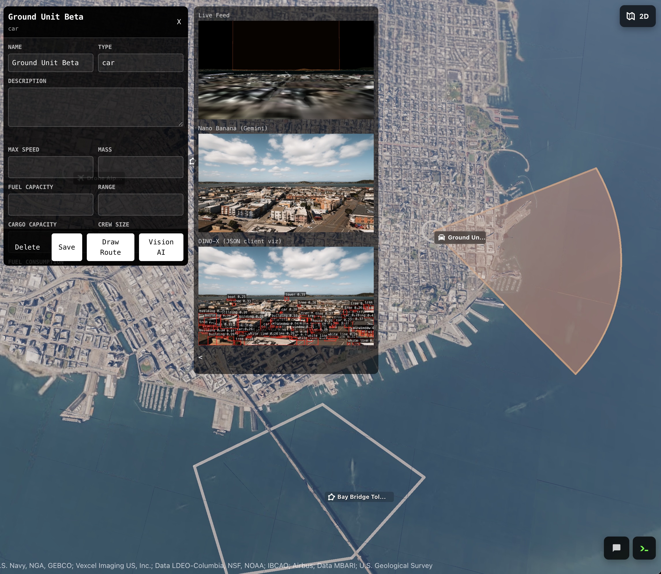Image resolution: width=661 pixels, height=574 pixels.
Task: Click the Draw Route button
Action: [x=110, y=247]
